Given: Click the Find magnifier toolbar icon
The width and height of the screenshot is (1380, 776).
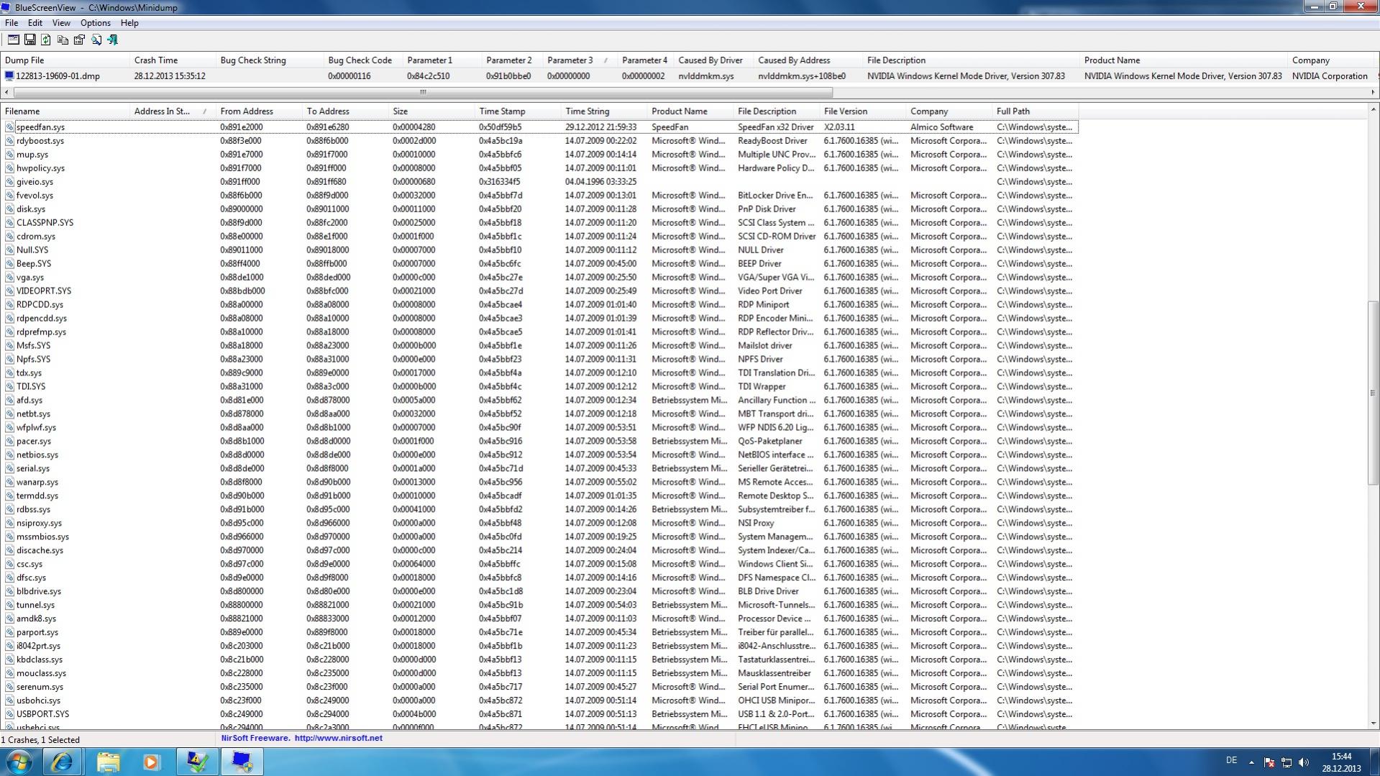Looking at the screenshot, I should [x=96, y=40].
